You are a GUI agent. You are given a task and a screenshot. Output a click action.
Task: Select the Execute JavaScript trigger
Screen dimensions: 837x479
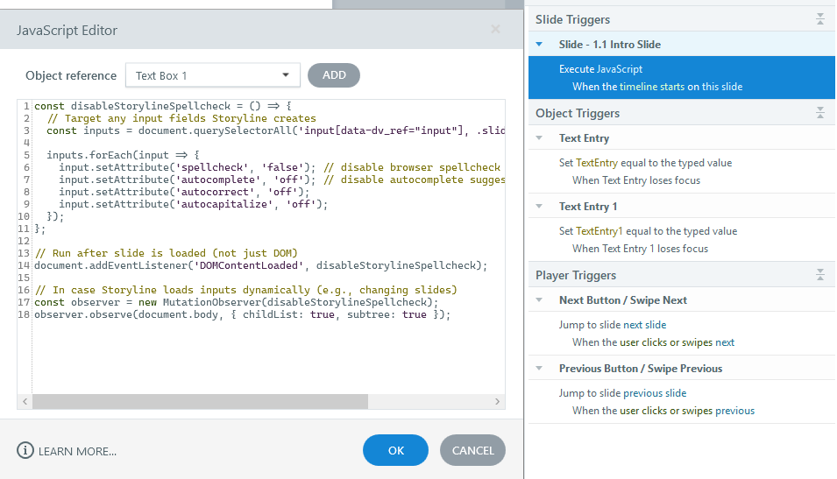point(600,69)
